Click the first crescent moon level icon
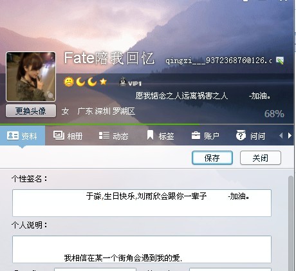This screenshot has width=296, height=271. pyautogui.click(x=80, y=82)
